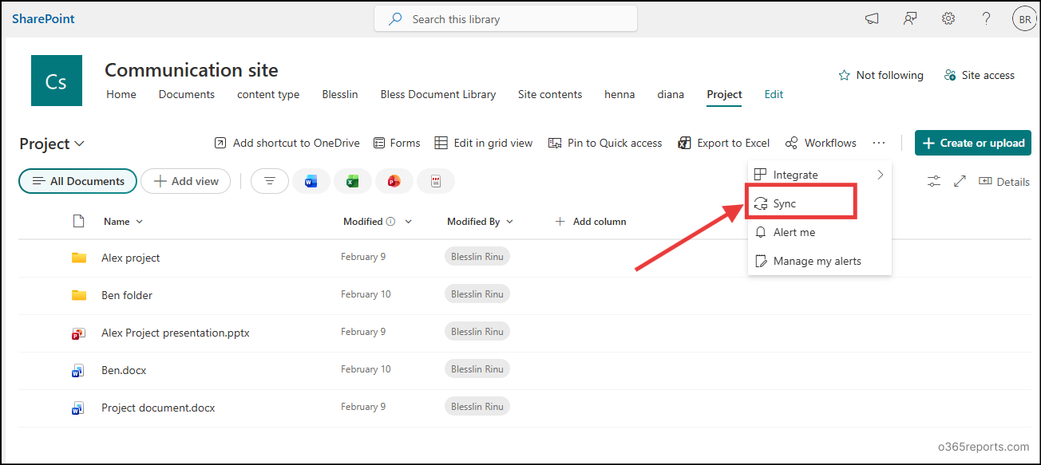Switch to the Documents navigation tab
The image size is (1041, 465).
click(186, 94)
